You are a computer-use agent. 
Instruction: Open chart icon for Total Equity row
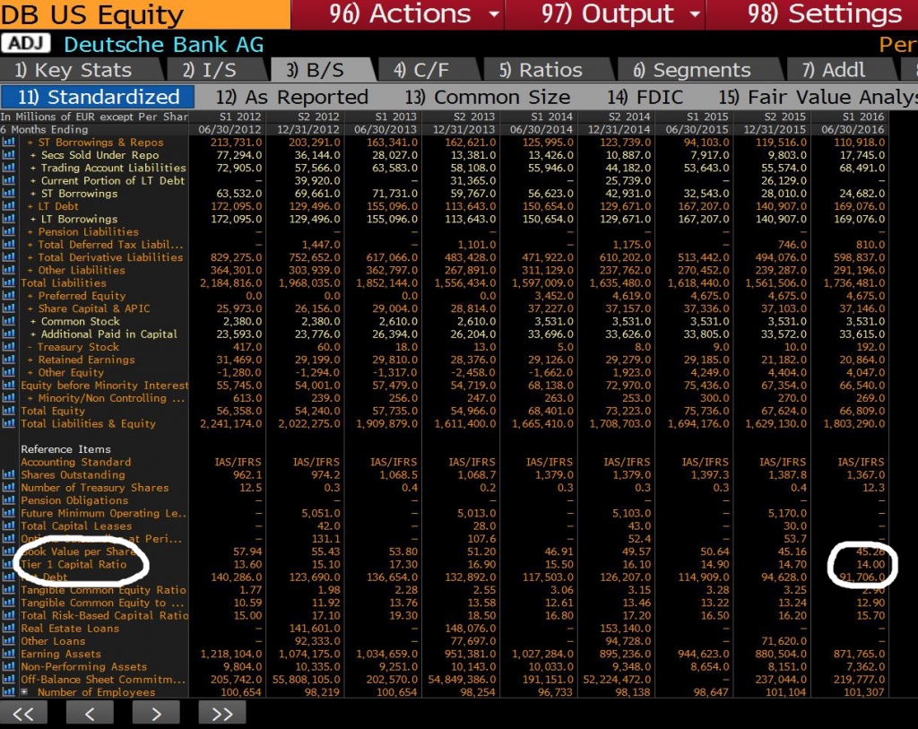point(9,411)
